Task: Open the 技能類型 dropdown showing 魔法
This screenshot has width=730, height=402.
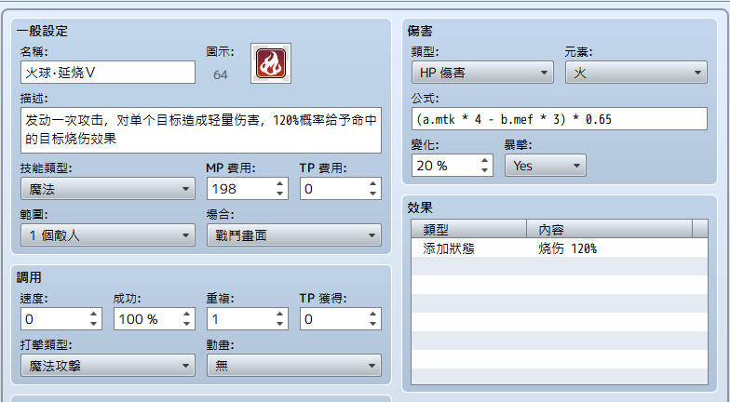Action: pyautogui.click(x=108, y=189)
